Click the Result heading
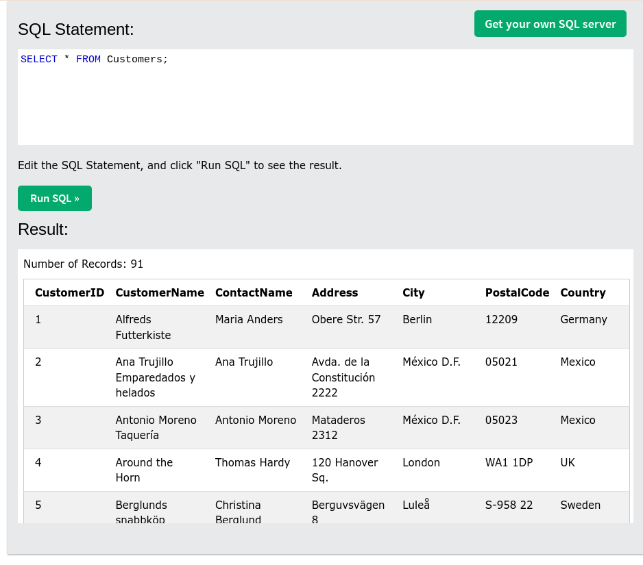 click(43, 229)
